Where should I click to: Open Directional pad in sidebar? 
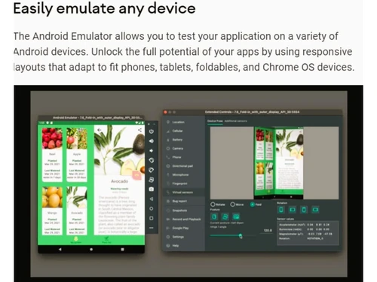click(x=184, y=166)
